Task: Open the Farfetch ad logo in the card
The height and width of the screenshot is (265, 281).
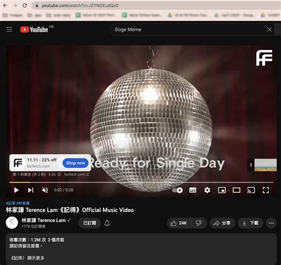Action: (x=18, y=163)
